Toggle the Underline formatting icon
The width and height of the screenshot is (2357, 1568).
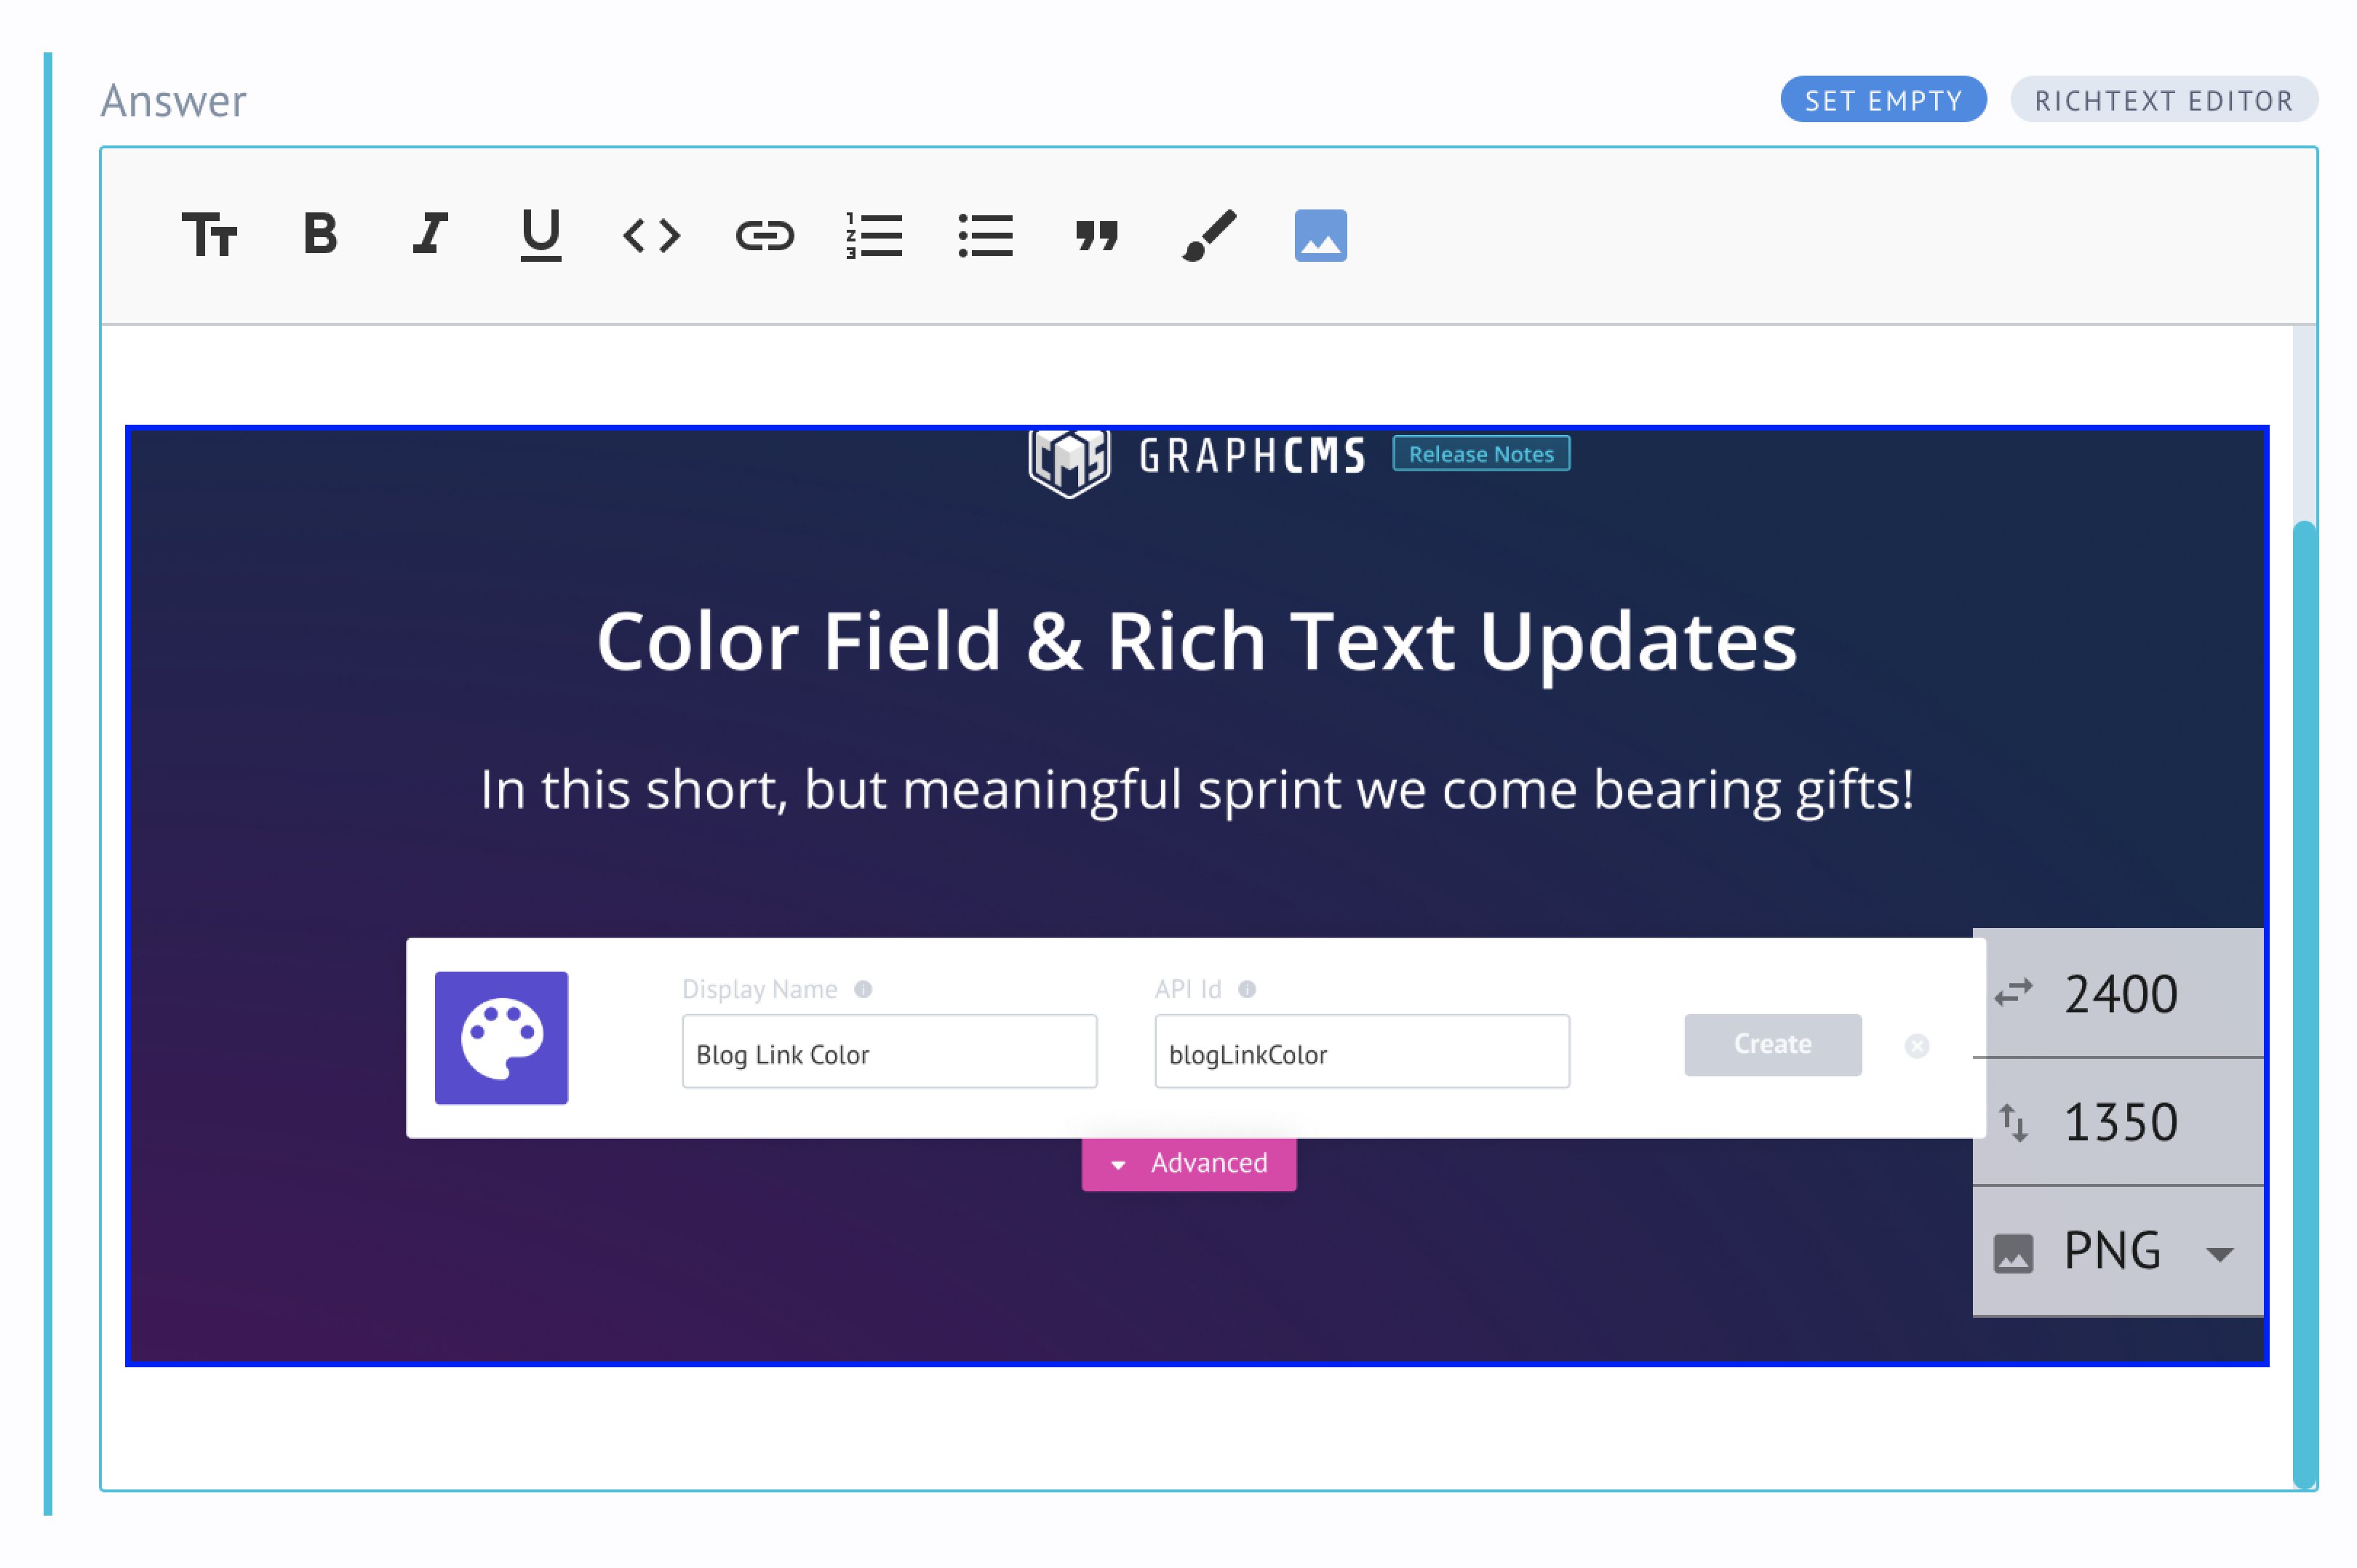click(x=543, y=234)
